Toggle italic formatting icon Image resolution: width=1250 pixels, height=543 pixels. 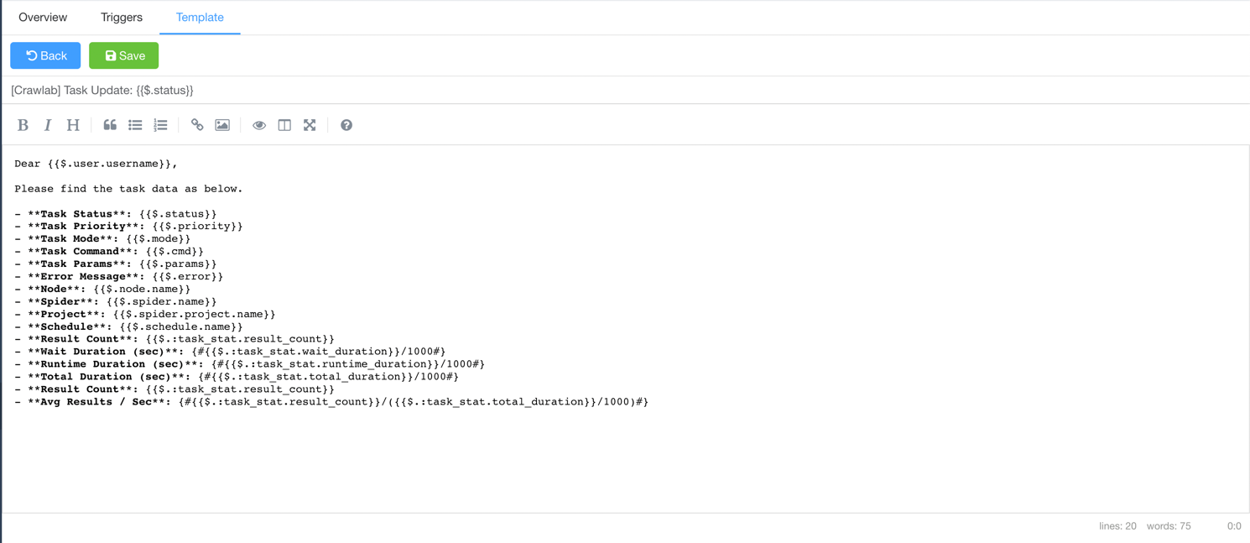(x=48, y=125)
